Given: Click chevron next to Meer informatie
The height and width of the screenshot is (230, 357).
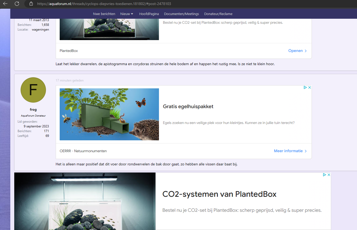Looking at the screenshot, I should tap(306, 151).
